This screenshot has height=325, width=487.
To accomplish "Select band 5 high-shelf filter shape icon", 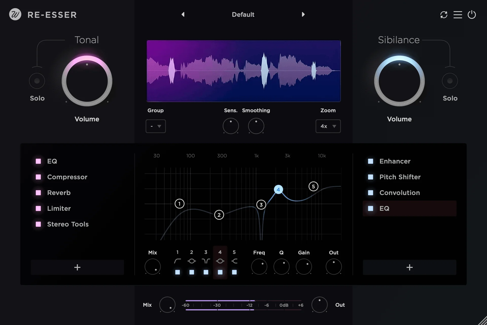I will (234, 261).
